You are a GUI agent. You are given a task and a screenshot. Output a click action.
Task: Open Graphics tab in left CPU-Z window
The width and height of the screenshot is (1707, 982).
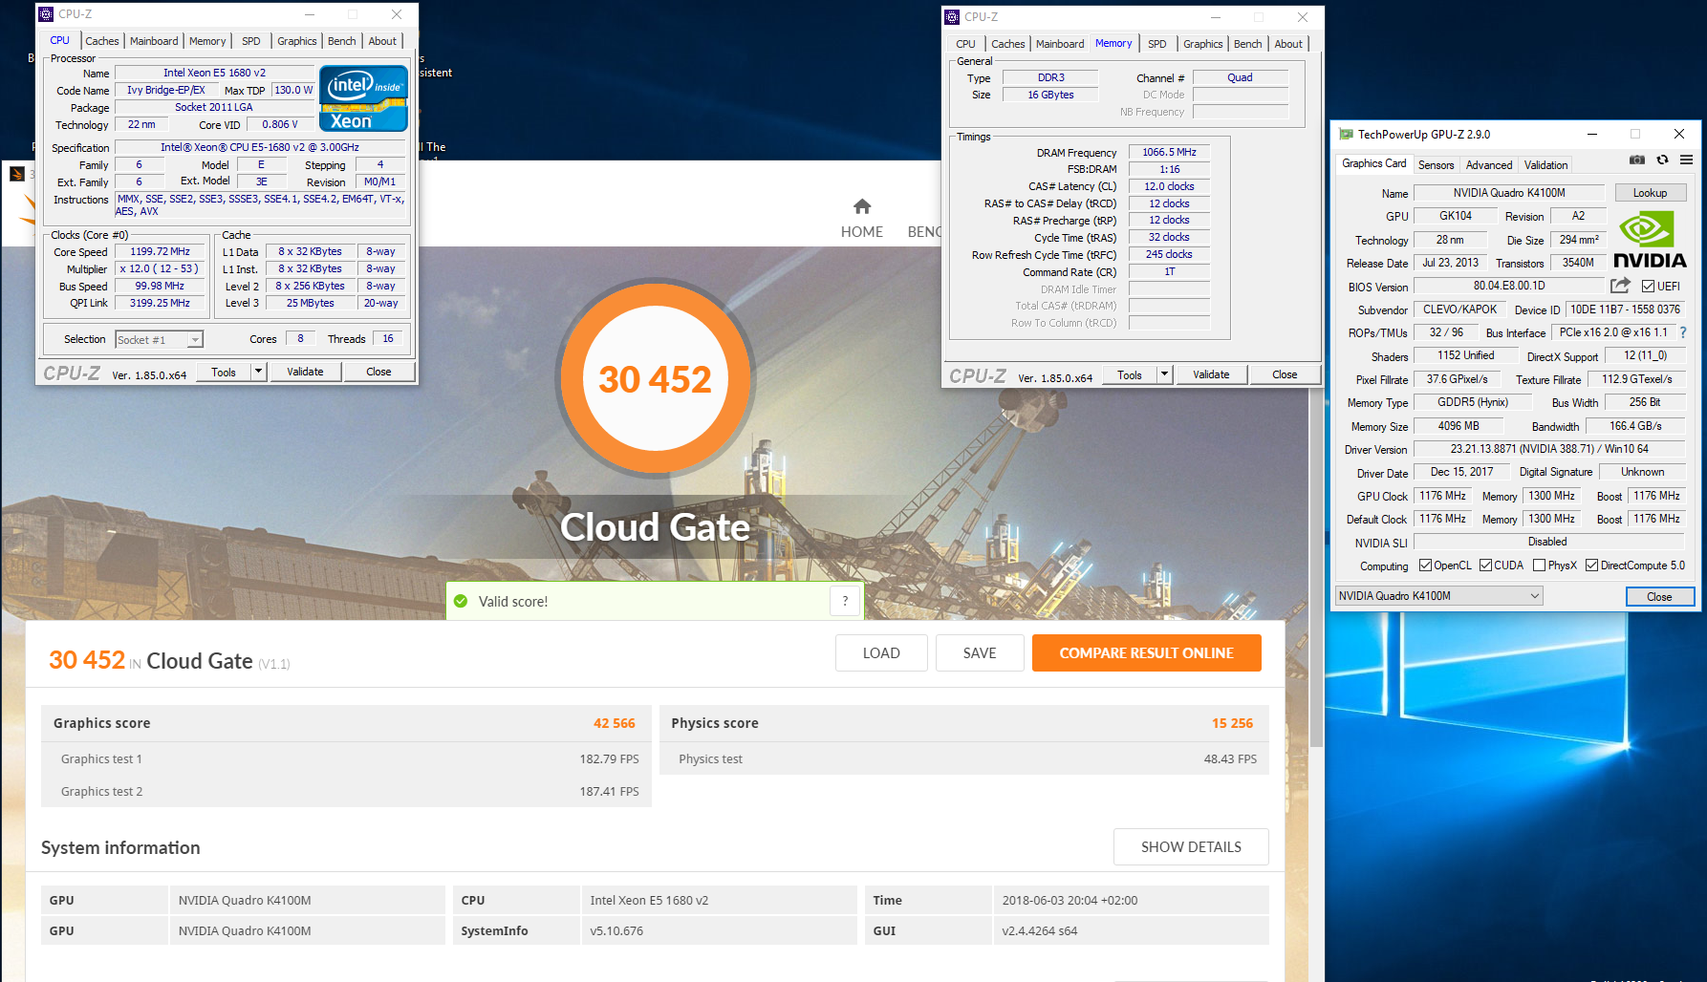(x=297, y=41)
